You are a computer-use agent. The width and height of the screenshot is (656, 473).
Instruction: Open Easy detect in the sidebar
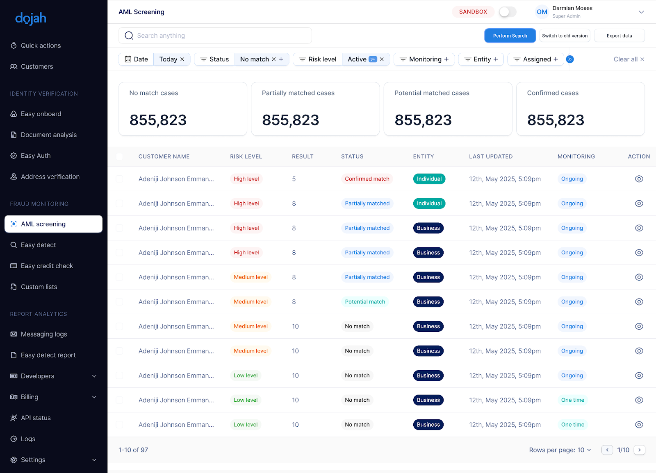38,245
